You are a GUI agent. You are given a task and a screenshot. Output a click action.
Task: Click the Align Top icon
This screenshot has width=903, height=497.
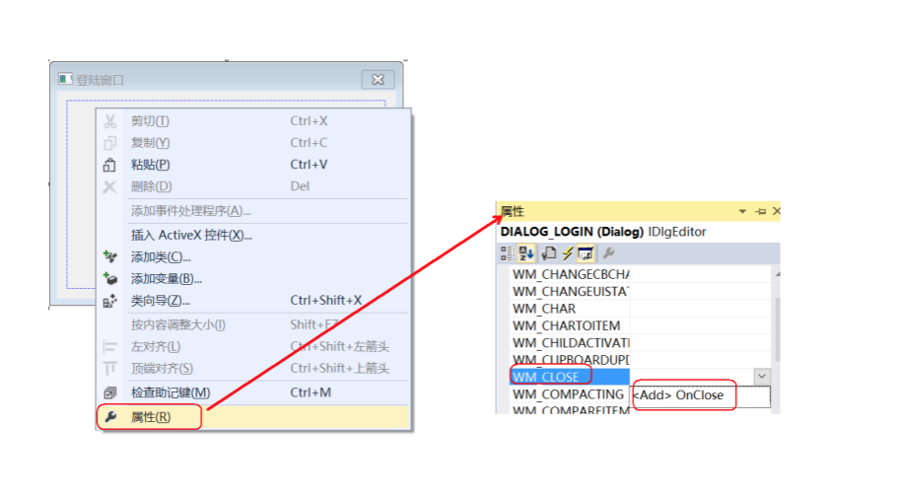(x=110, y=369)
